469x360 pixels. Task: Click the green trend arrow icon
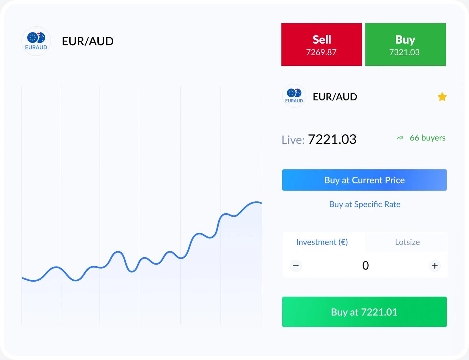click(x=400, y=138)
